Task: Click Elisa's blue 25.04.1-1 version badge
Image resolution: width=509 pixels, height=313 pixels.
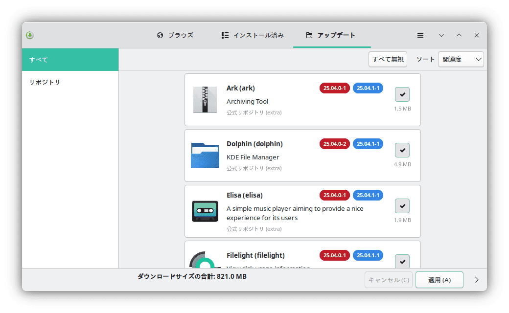Action: (368, 195)
